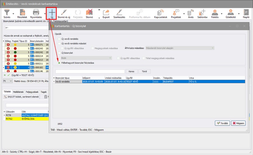This screenshot has height=155, width=253.
Task: Open Részletek details icon in toolbar
Action: (22, 12)
